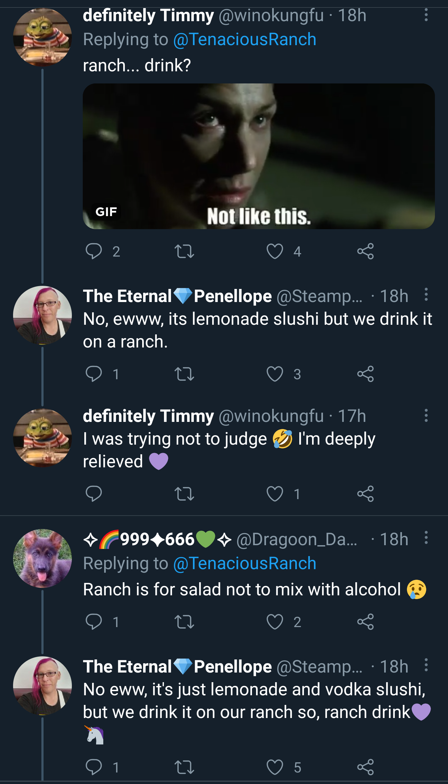Retweet the "ranch... drink?" GIF tweet
The image size is (448, 784).
point(184,251)
